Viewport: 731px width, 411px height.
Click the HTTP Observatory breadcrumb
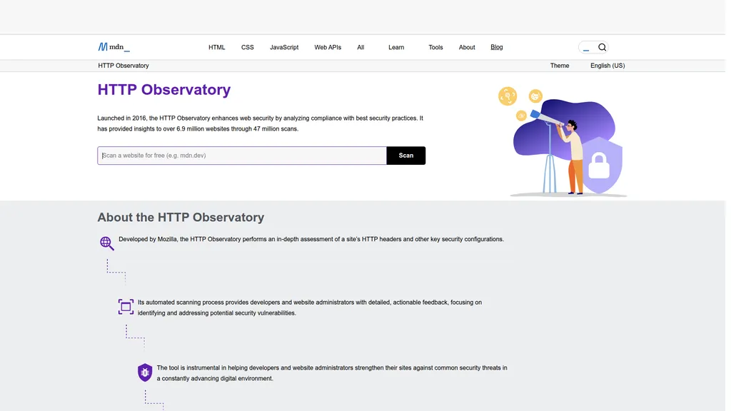(123, 66)
